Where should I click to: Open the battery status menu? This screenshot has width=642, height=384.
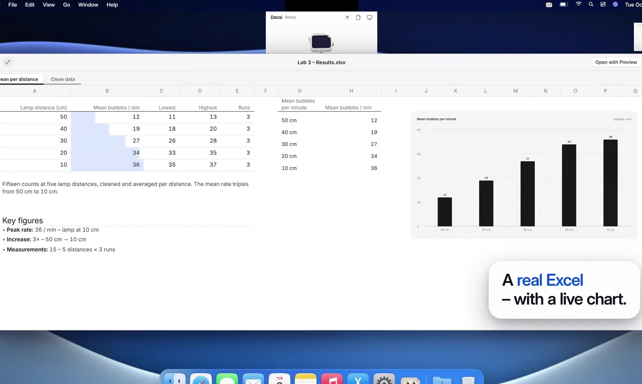[564, 5]
